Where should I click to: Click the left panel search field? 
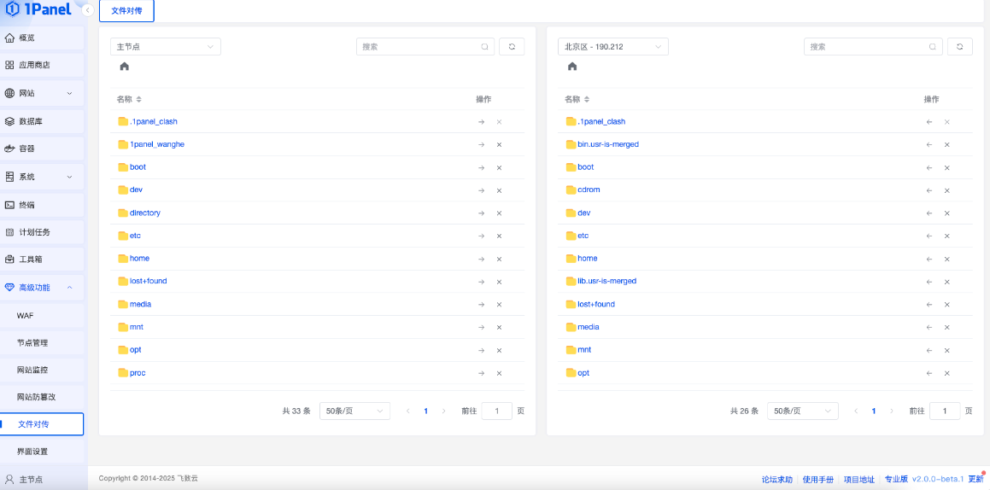click(x=419, y=47)
